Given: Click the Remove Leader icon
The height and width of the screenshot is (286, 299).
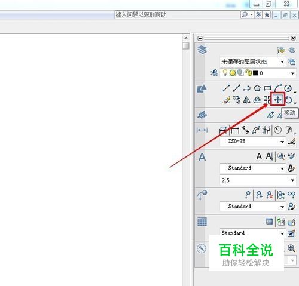Looking at the screenshot, I should (270, 195).
